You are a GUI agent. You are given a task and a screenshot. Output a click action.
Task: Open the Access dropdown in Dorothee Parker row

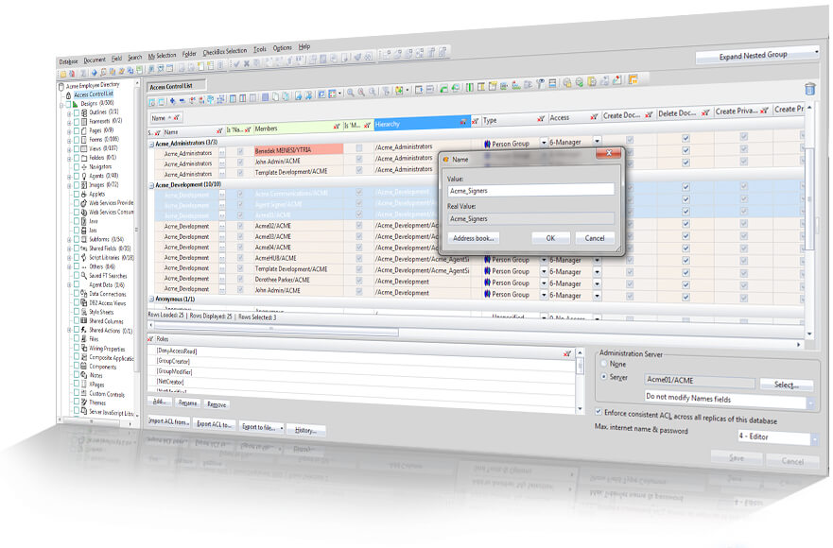[598, 283]
